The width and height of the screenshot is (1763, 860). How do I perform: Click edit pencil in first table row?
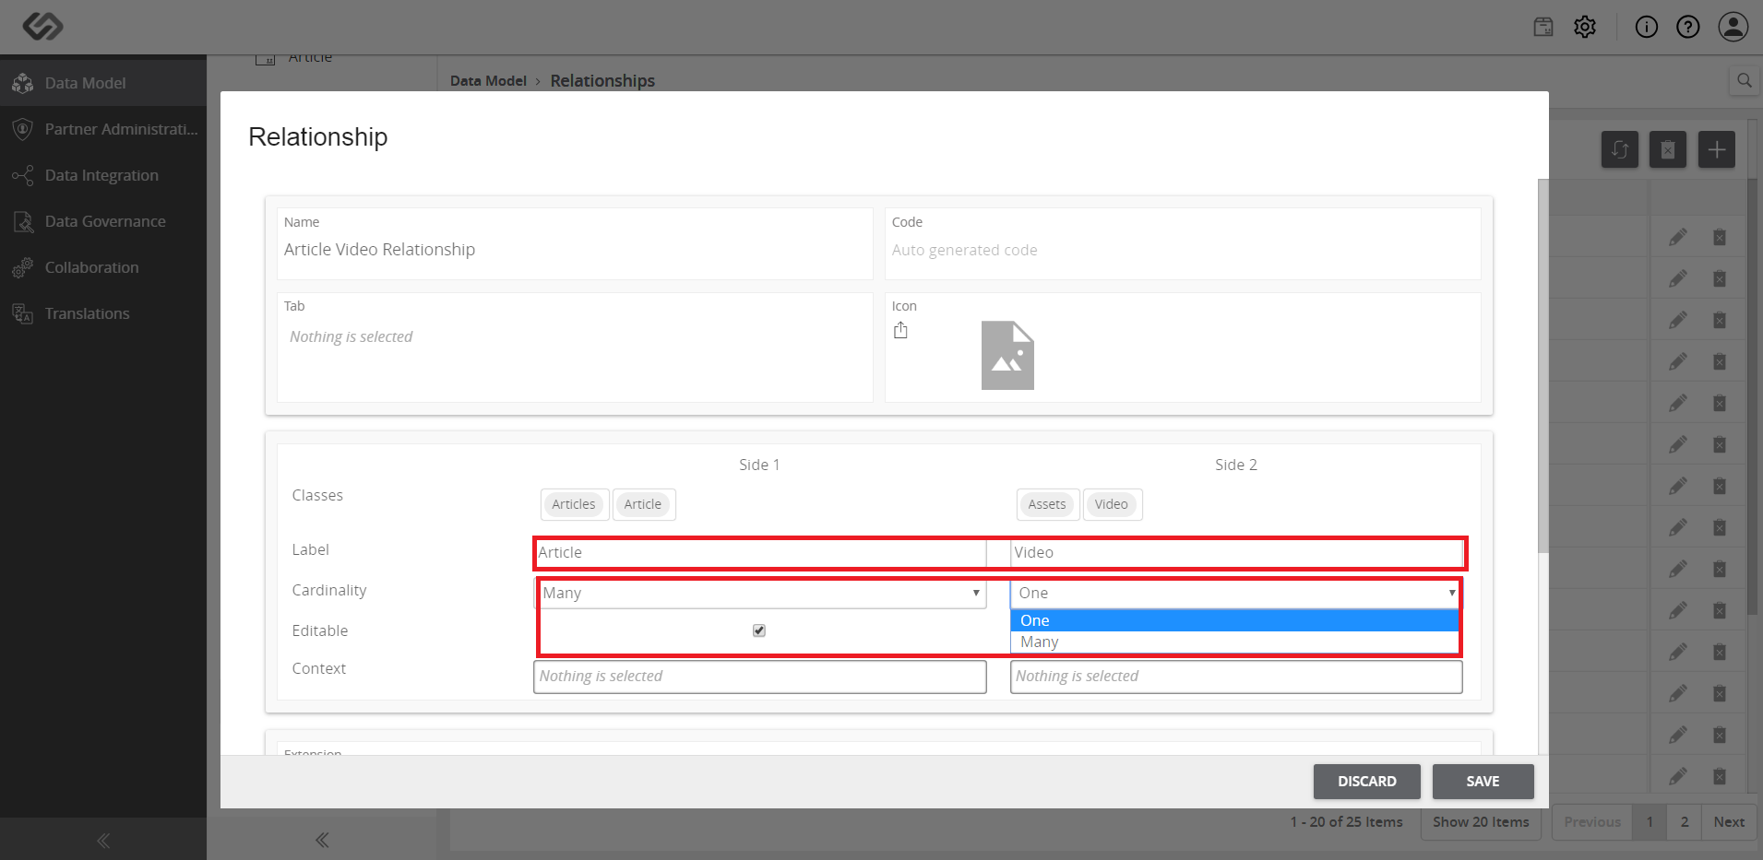pos(1678,237)
